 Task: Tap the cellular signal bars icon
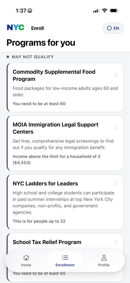96,11
